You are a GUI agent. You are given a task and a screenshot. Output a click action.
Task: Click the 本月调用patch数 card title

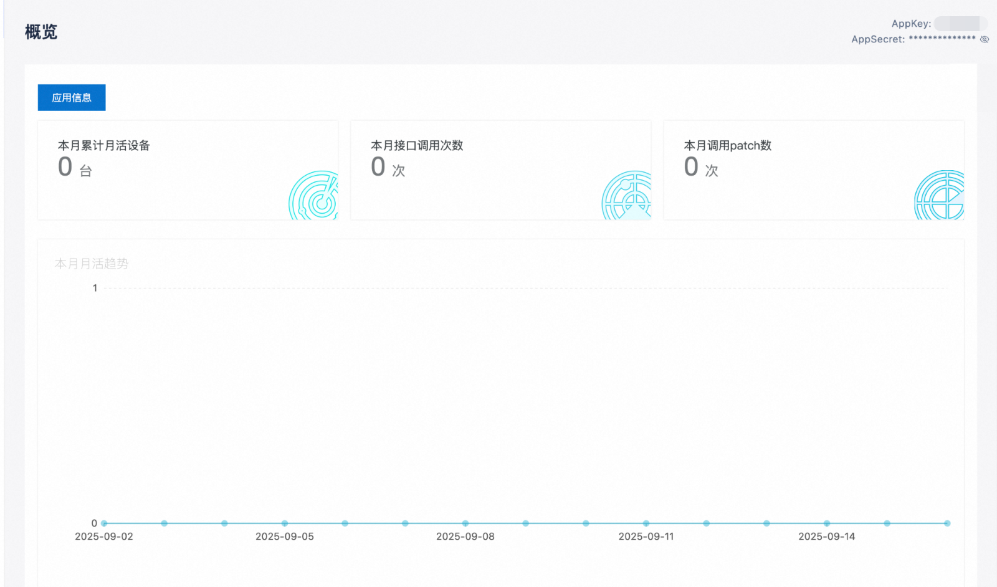(x=728, y=145)
